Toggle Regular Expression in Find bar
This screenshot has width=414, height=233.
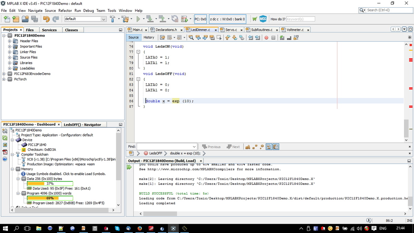tap(262, 147)
